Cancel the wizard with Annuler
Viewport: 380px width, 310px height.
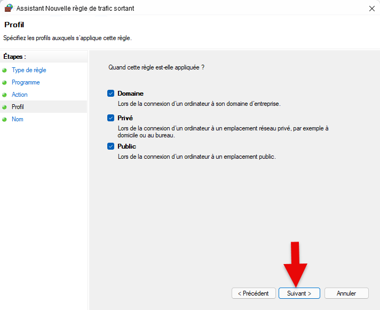346,293
